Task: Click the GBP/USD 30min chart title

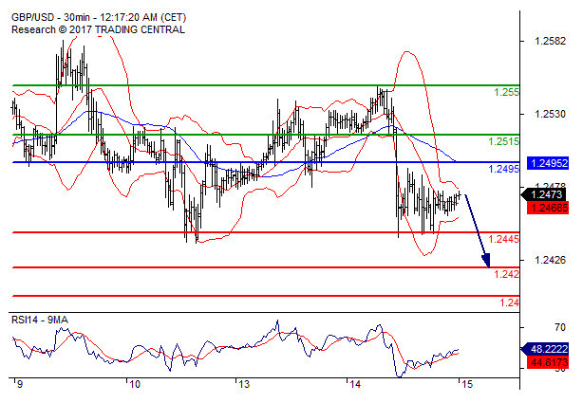Action: pos(99,17)
